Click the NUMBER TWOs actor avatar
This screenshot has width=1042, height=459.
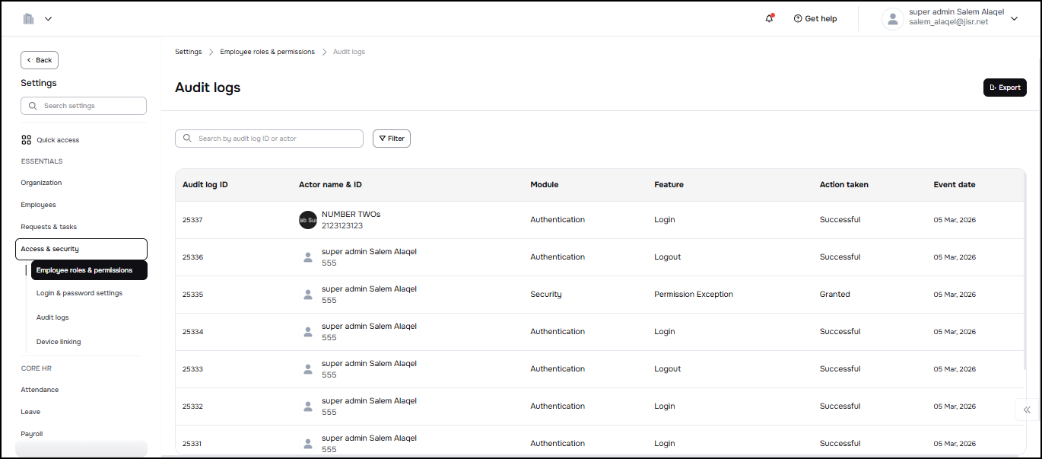pyautogui.click(x=307, y=220)
